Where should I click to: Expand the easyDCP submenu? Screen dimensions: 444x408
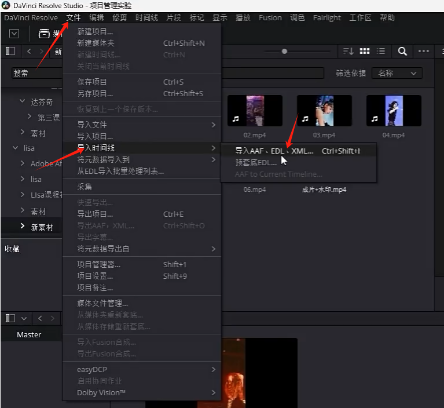(142, 369)
